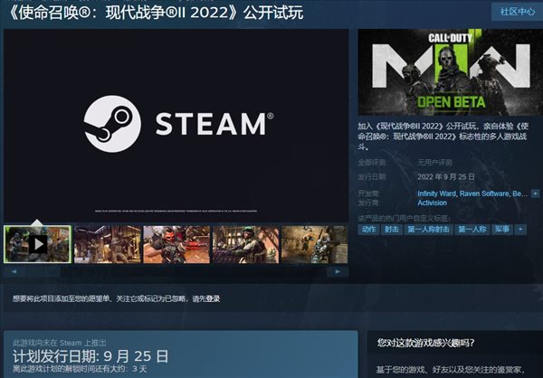Click the Call of Duty Open Beta header image
Viewport: 543px width, 378px height.
coord(450,72)
